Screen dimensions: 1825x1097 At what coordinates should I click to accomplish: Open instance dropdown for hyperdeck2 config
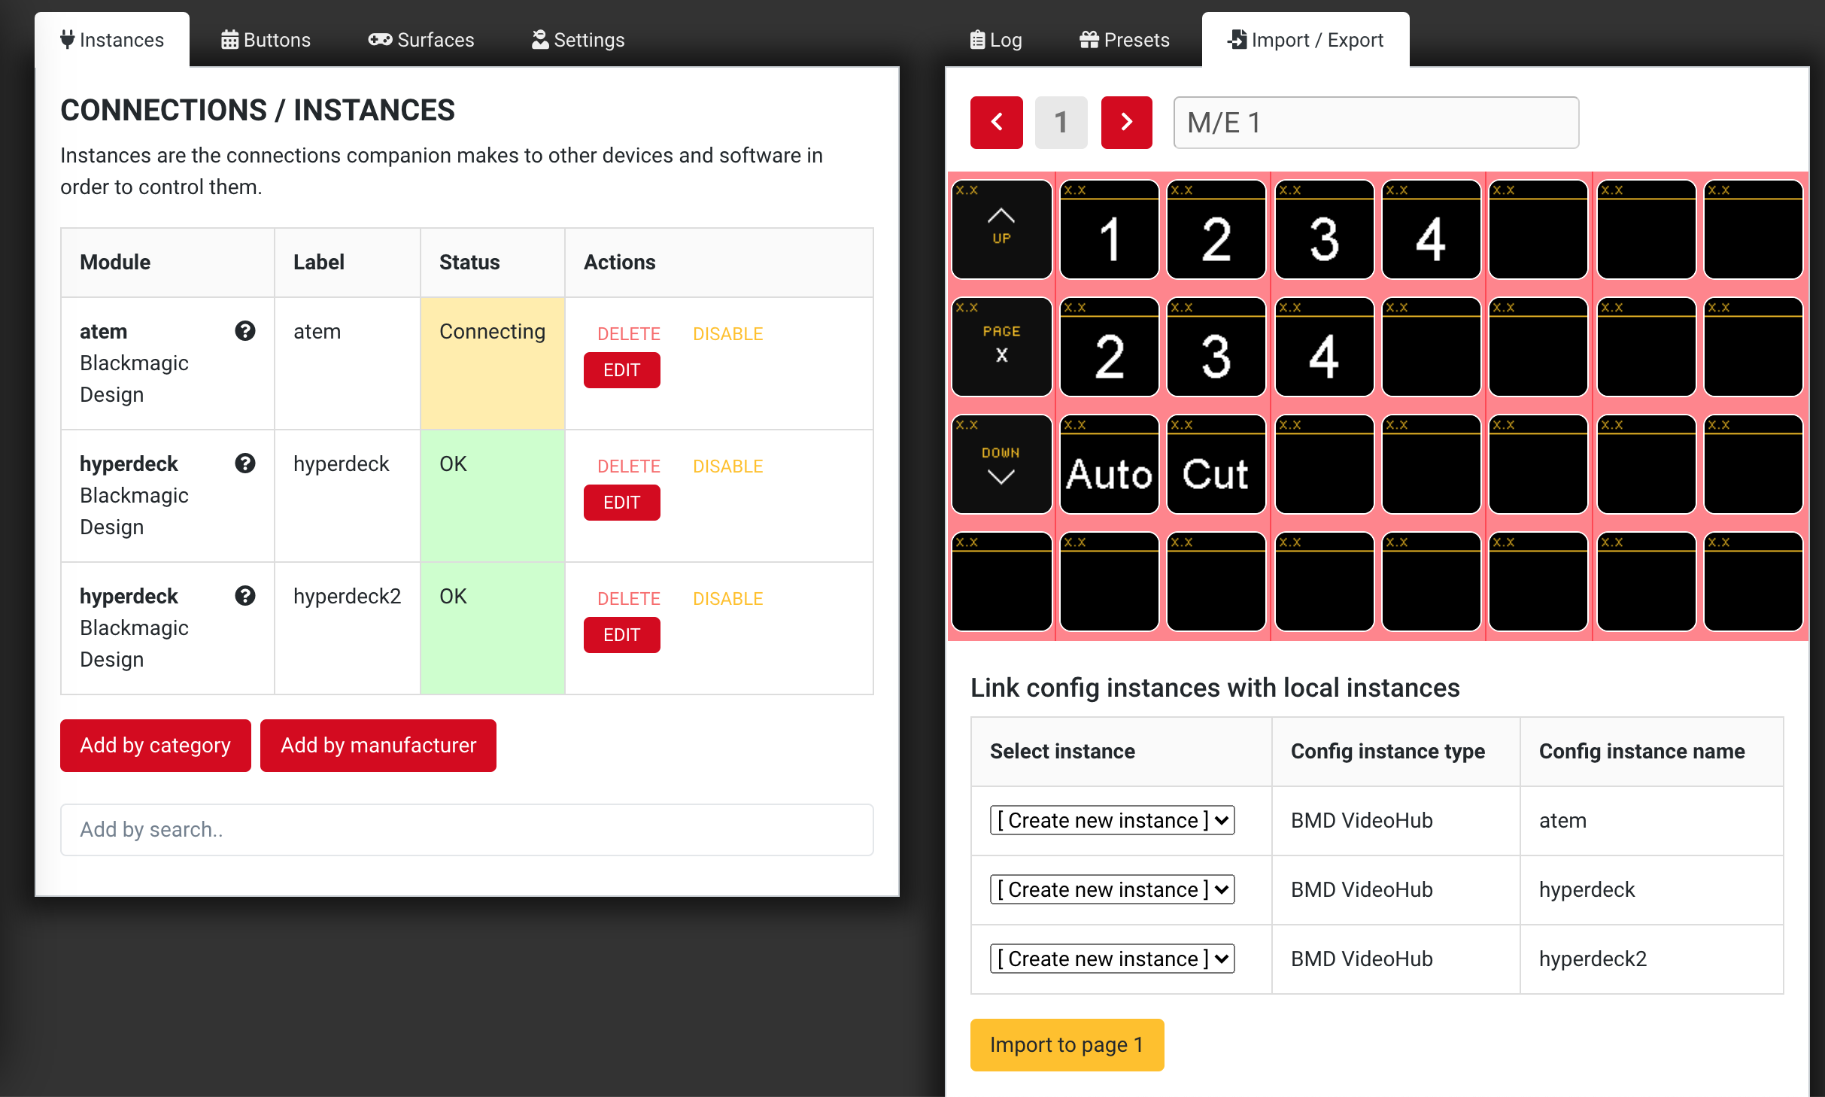(1112, 959)
